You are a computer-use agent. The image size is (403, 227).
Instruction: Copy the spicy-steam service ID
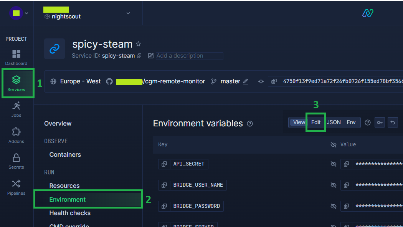click(139, 56)
